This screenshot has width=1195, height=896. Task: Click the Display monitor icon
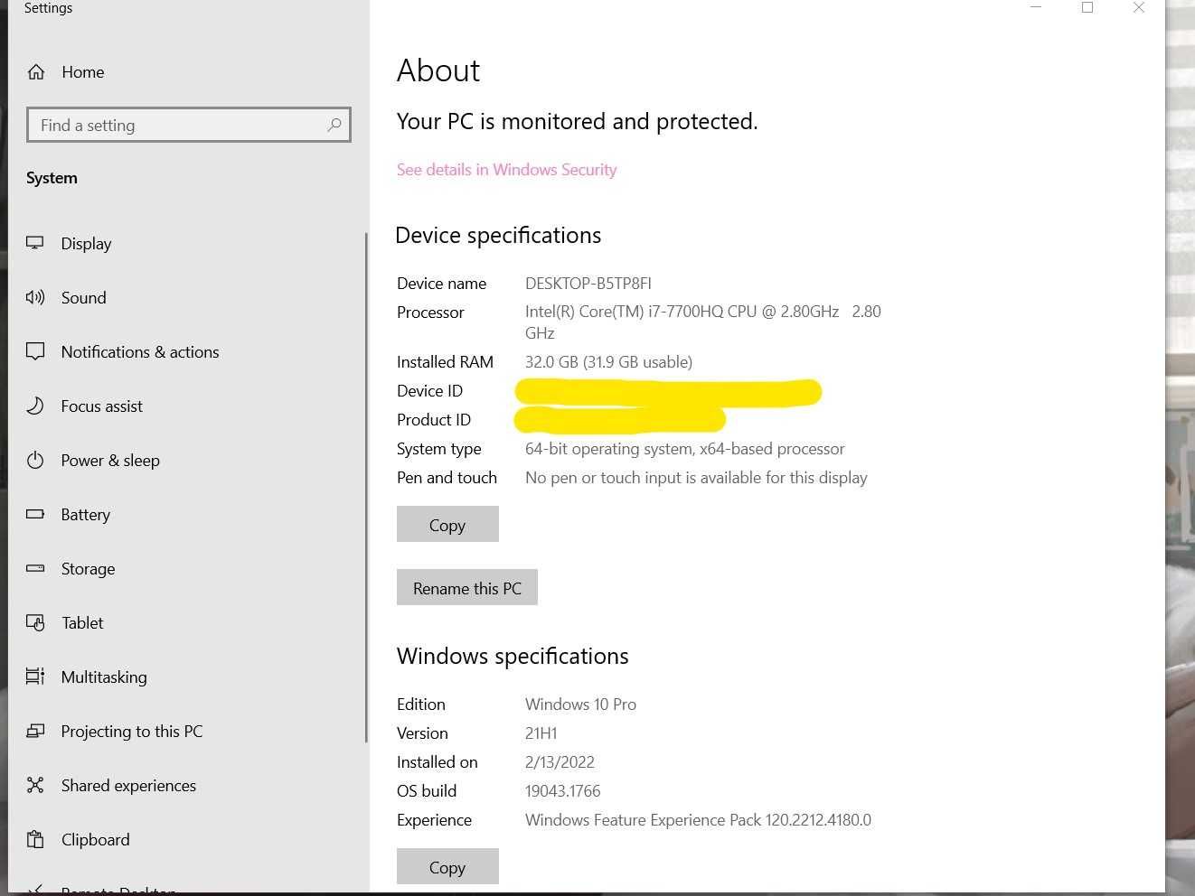click(x=35, y=243)
